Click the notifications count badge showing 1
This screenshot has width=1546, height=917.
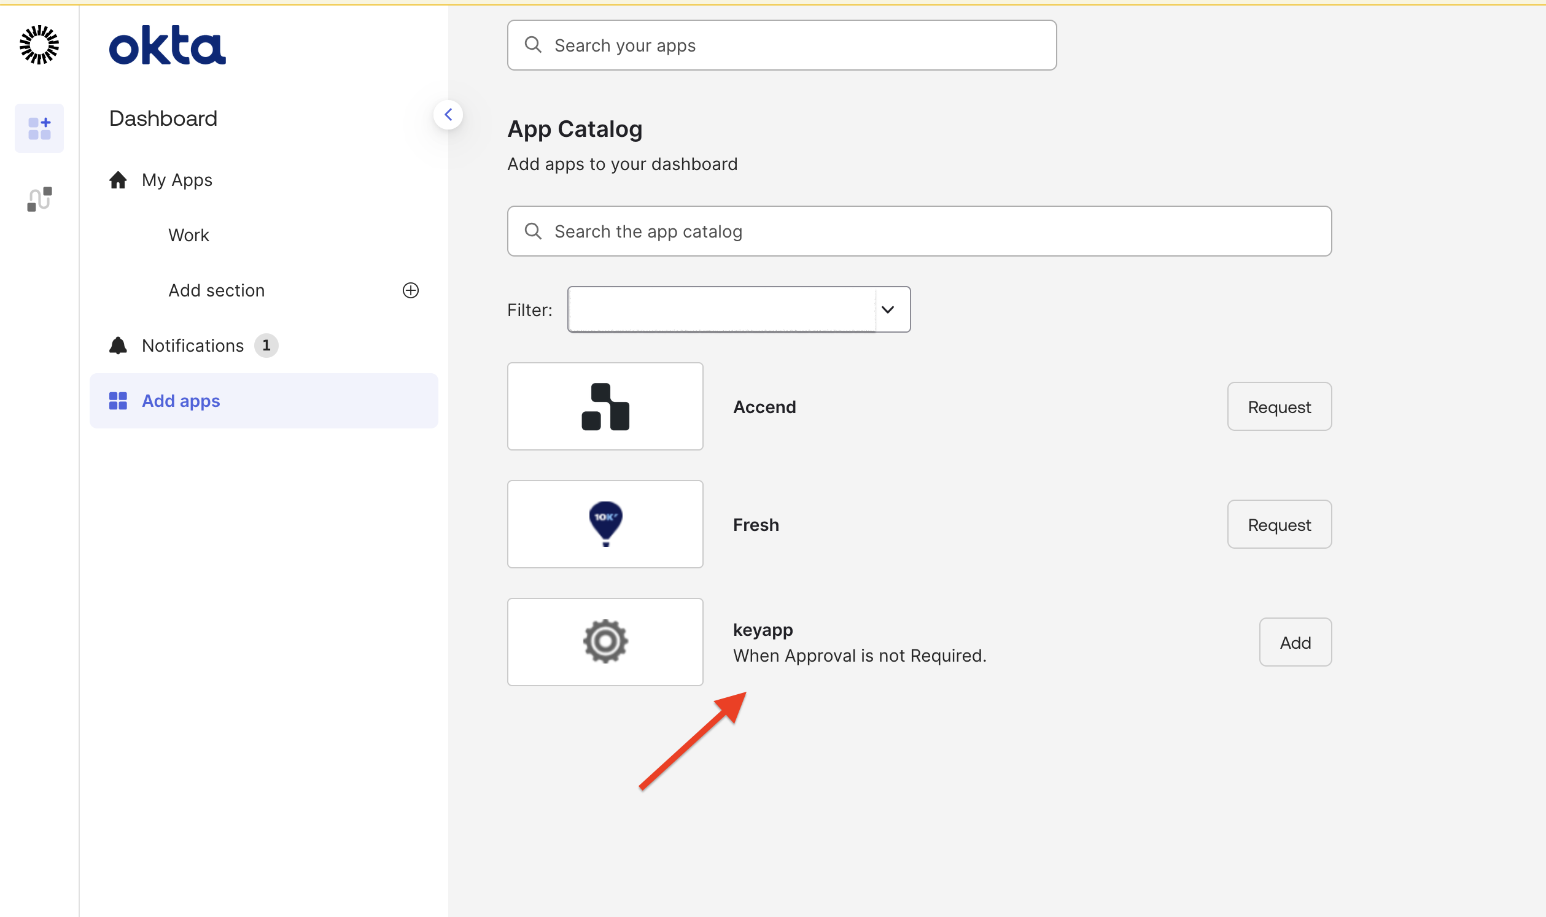tap(266, 346)
